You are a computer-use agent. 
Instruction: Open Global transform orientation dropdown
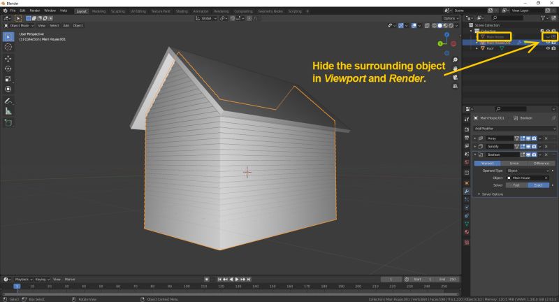(x=206, y=18)
